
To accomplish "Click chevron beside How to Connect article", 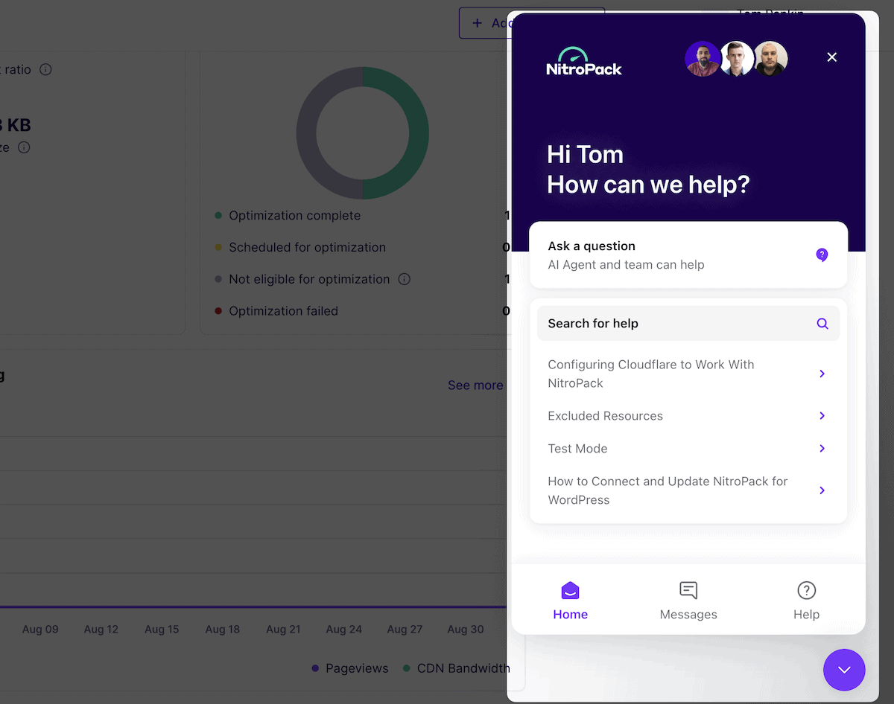I will pyautogui.click(x=822, y=490).
